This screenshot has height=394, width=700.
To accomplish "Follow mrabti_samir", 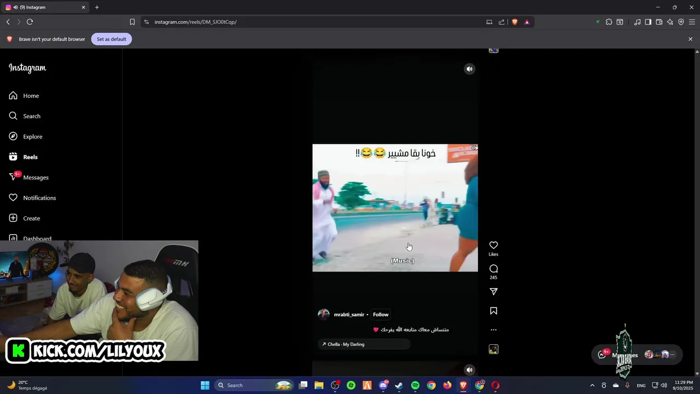I will tap(381, 315).
